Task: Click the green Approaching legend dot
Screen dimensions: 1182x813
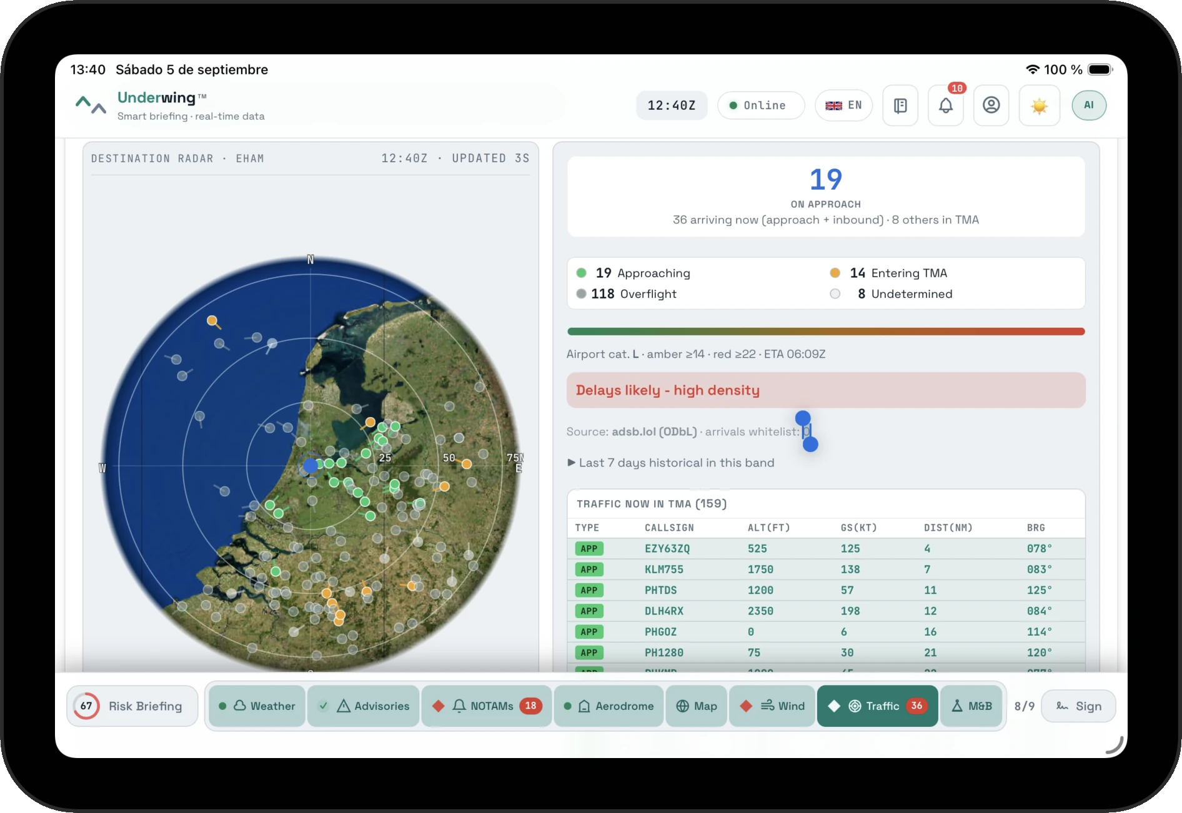Action: click(x=581, y=273)
